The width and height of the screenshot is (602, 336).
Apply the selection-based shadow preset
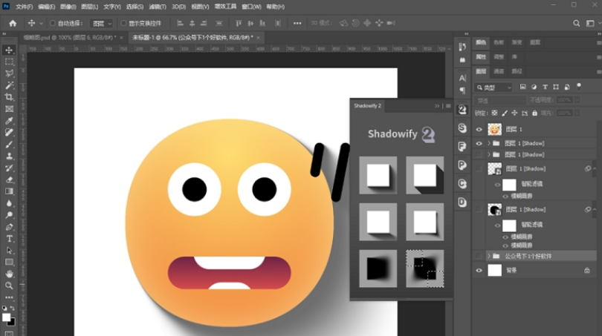tap(425, 269)
